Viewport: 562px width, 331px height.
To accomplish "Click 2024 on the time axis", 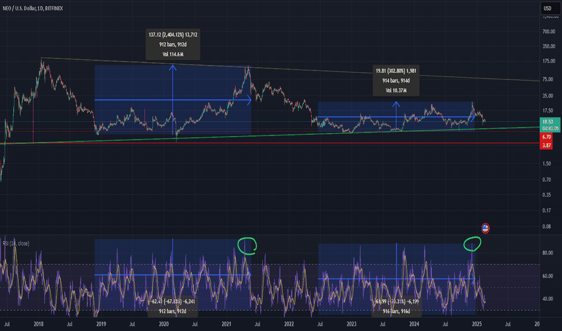I will (x=414, y=324).
